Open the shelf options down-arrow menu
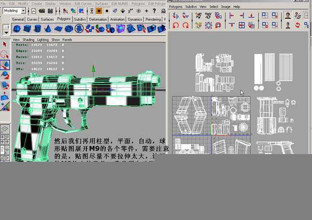 pyautogui.click(x=6, y=32)
